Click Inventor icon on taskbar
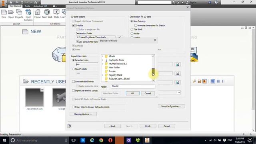Image resolution: width=256 pixels, height=144 pixels. tap(147, 140)
